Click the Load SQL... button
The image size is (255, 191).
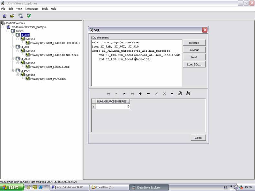(194, 65)
